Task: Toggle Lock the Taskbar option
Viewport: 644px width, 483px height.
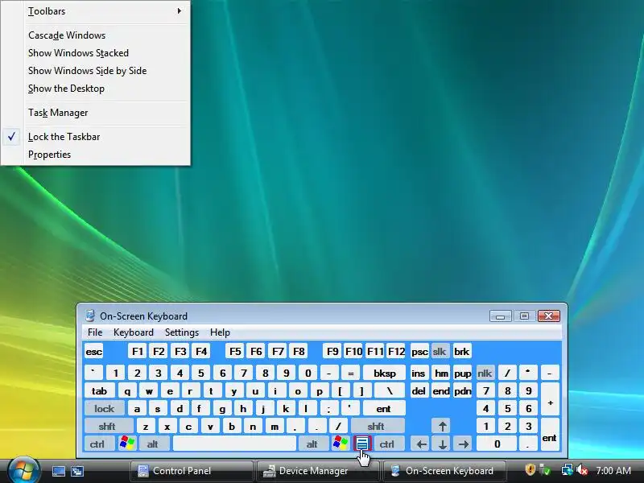Action: click(96, 137)
